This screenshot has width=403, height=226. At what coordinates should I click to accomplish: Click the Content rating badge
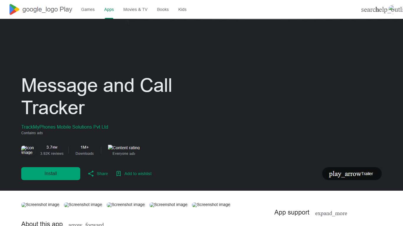click(124, 148)
